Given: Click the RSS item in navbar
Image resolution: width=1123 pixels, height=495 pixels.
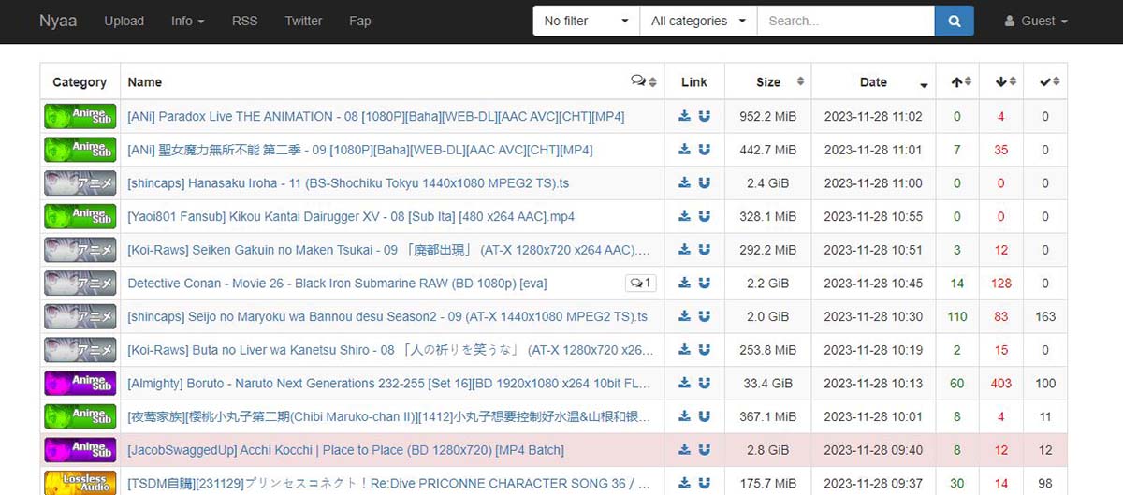Looking at the screenshot, I should tap(244, 21).
